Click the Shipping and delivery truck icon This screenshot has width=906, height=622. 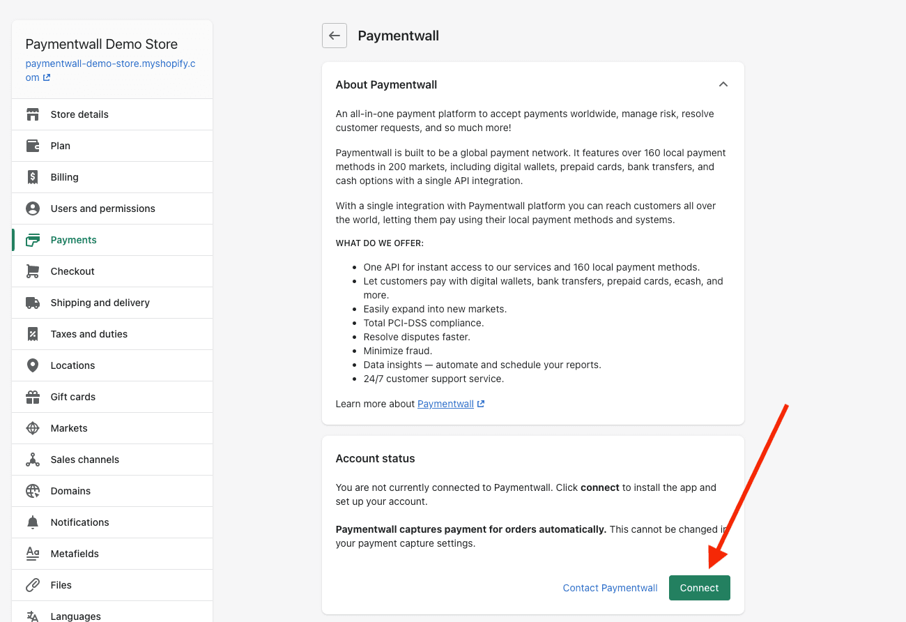coord(33,303)
